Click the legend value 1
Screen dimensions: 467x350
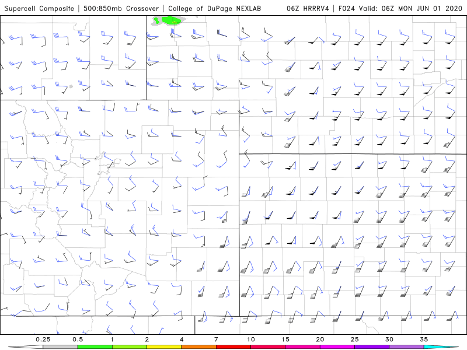tap(112, 339)
